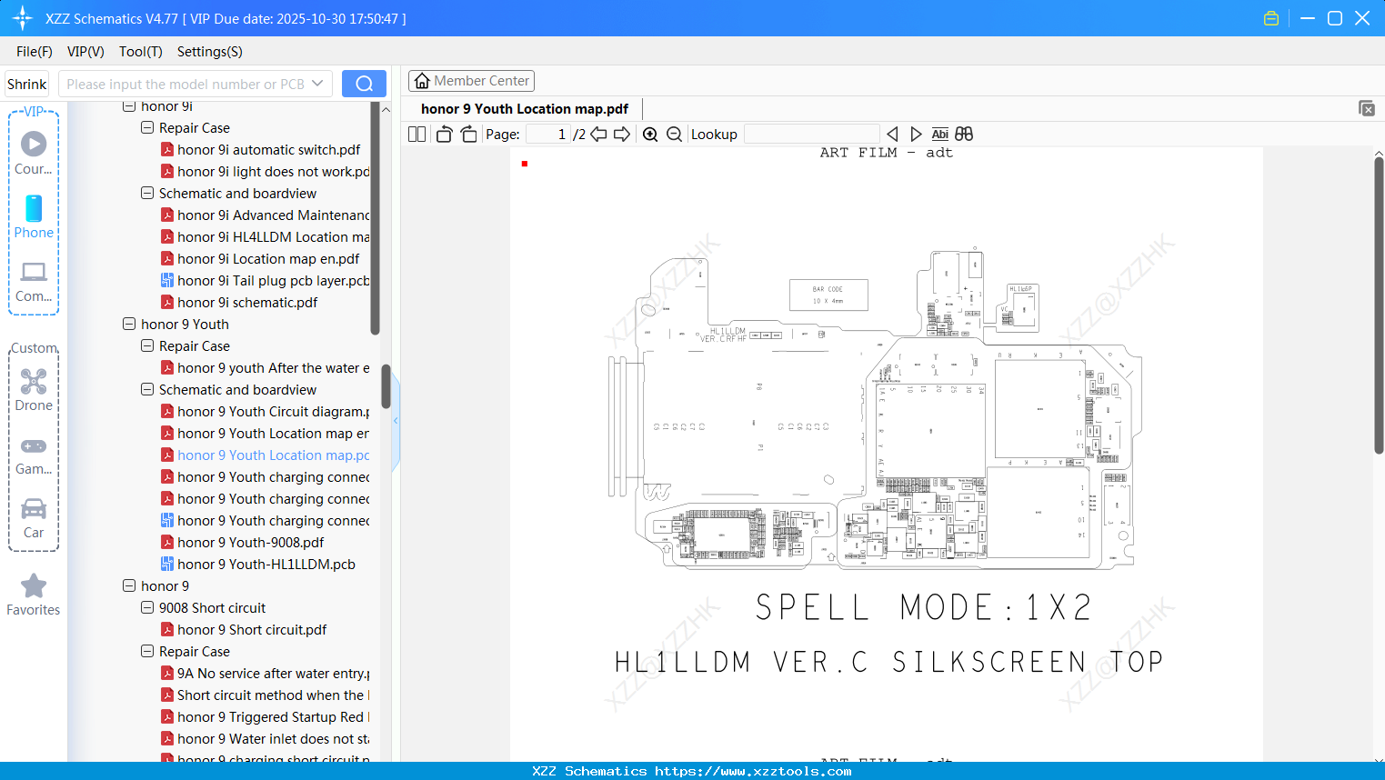Select the highlighted honor 9 Youth Location map file

266,455
